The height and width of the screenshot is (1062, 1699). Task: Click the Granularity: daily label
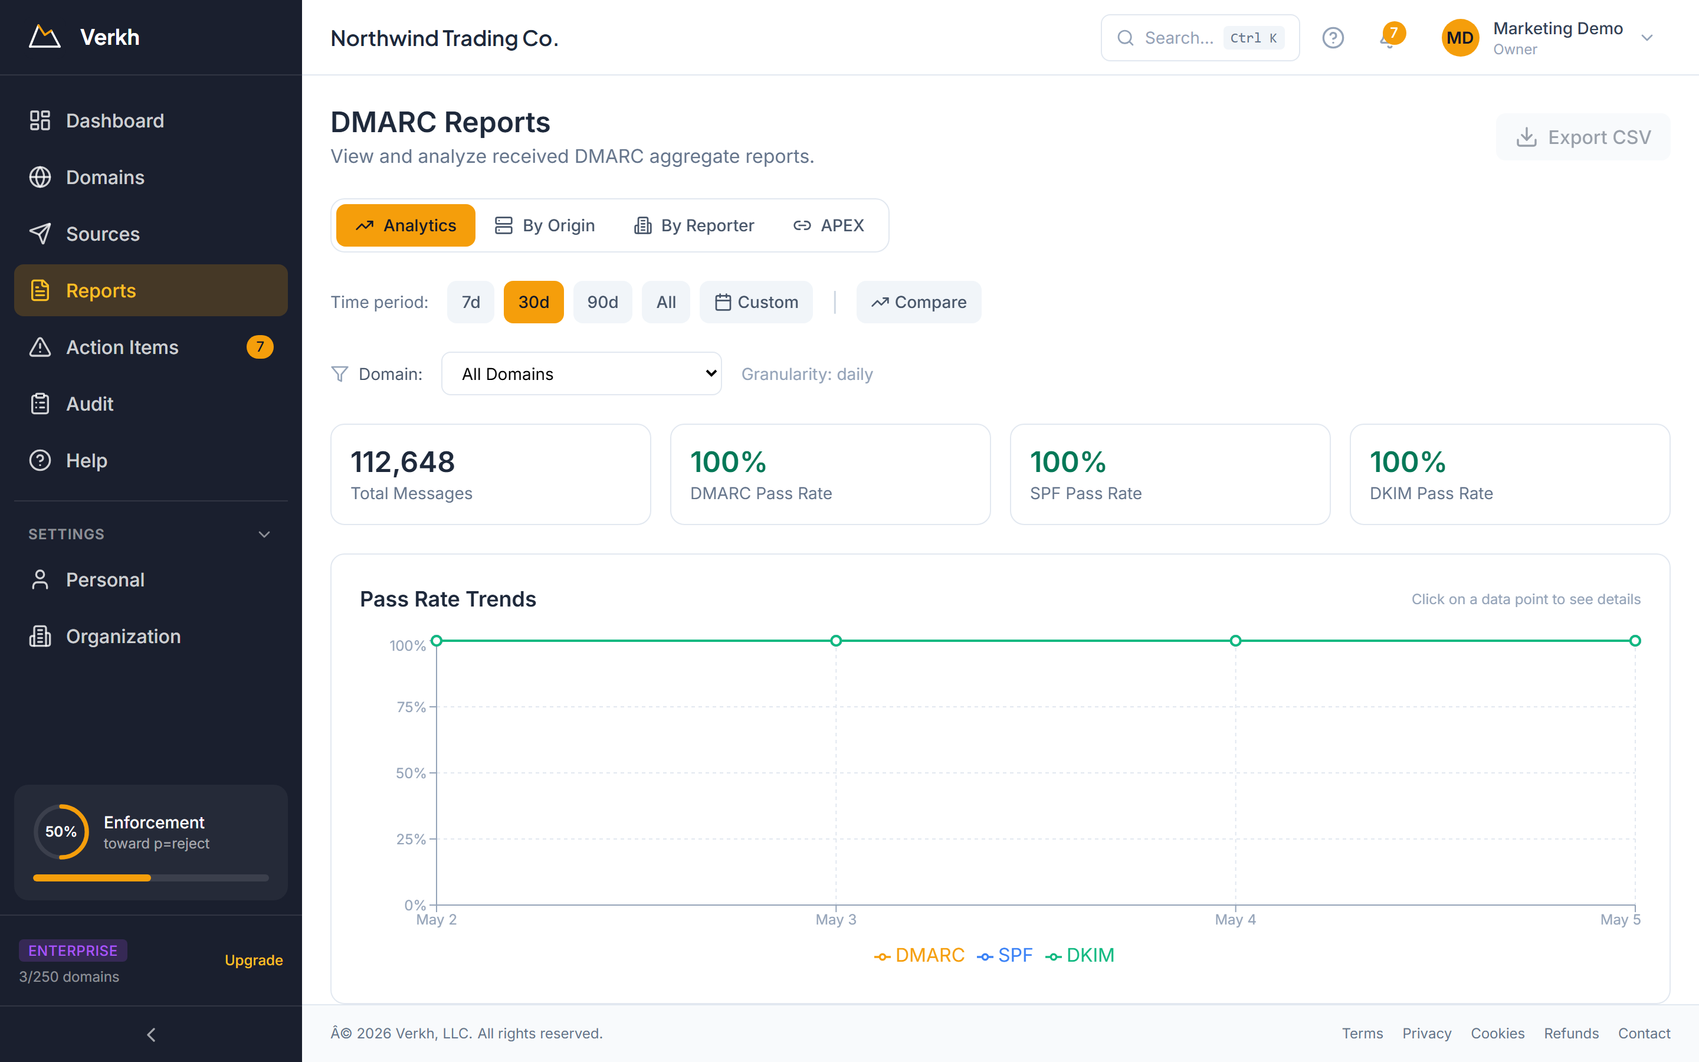point(806,373)
